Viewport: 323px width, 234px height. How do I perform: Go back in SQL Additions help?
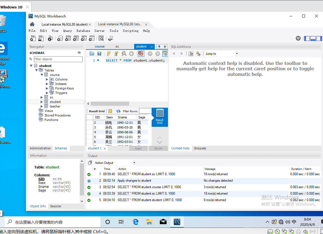pos(174,54)
